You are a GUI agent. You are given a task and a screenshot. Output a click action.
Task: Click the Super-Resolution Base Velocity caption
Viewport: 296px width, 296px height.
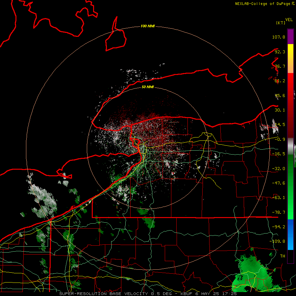[x=148, y=294]
